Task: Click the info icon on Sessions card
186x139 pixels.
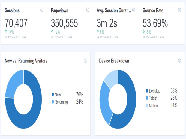Action: tap(42, 10)
